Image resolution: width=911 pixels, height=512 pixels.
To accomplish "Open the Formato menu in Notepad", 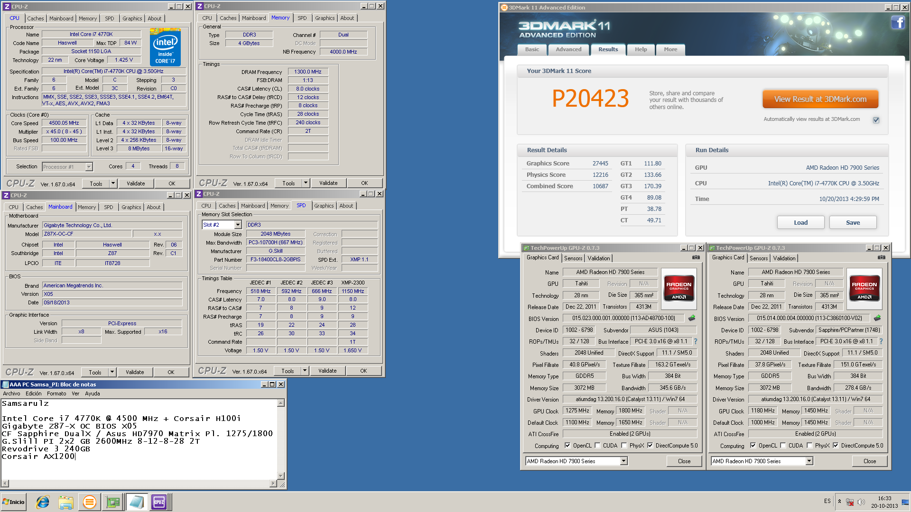I will pos(56,393).
